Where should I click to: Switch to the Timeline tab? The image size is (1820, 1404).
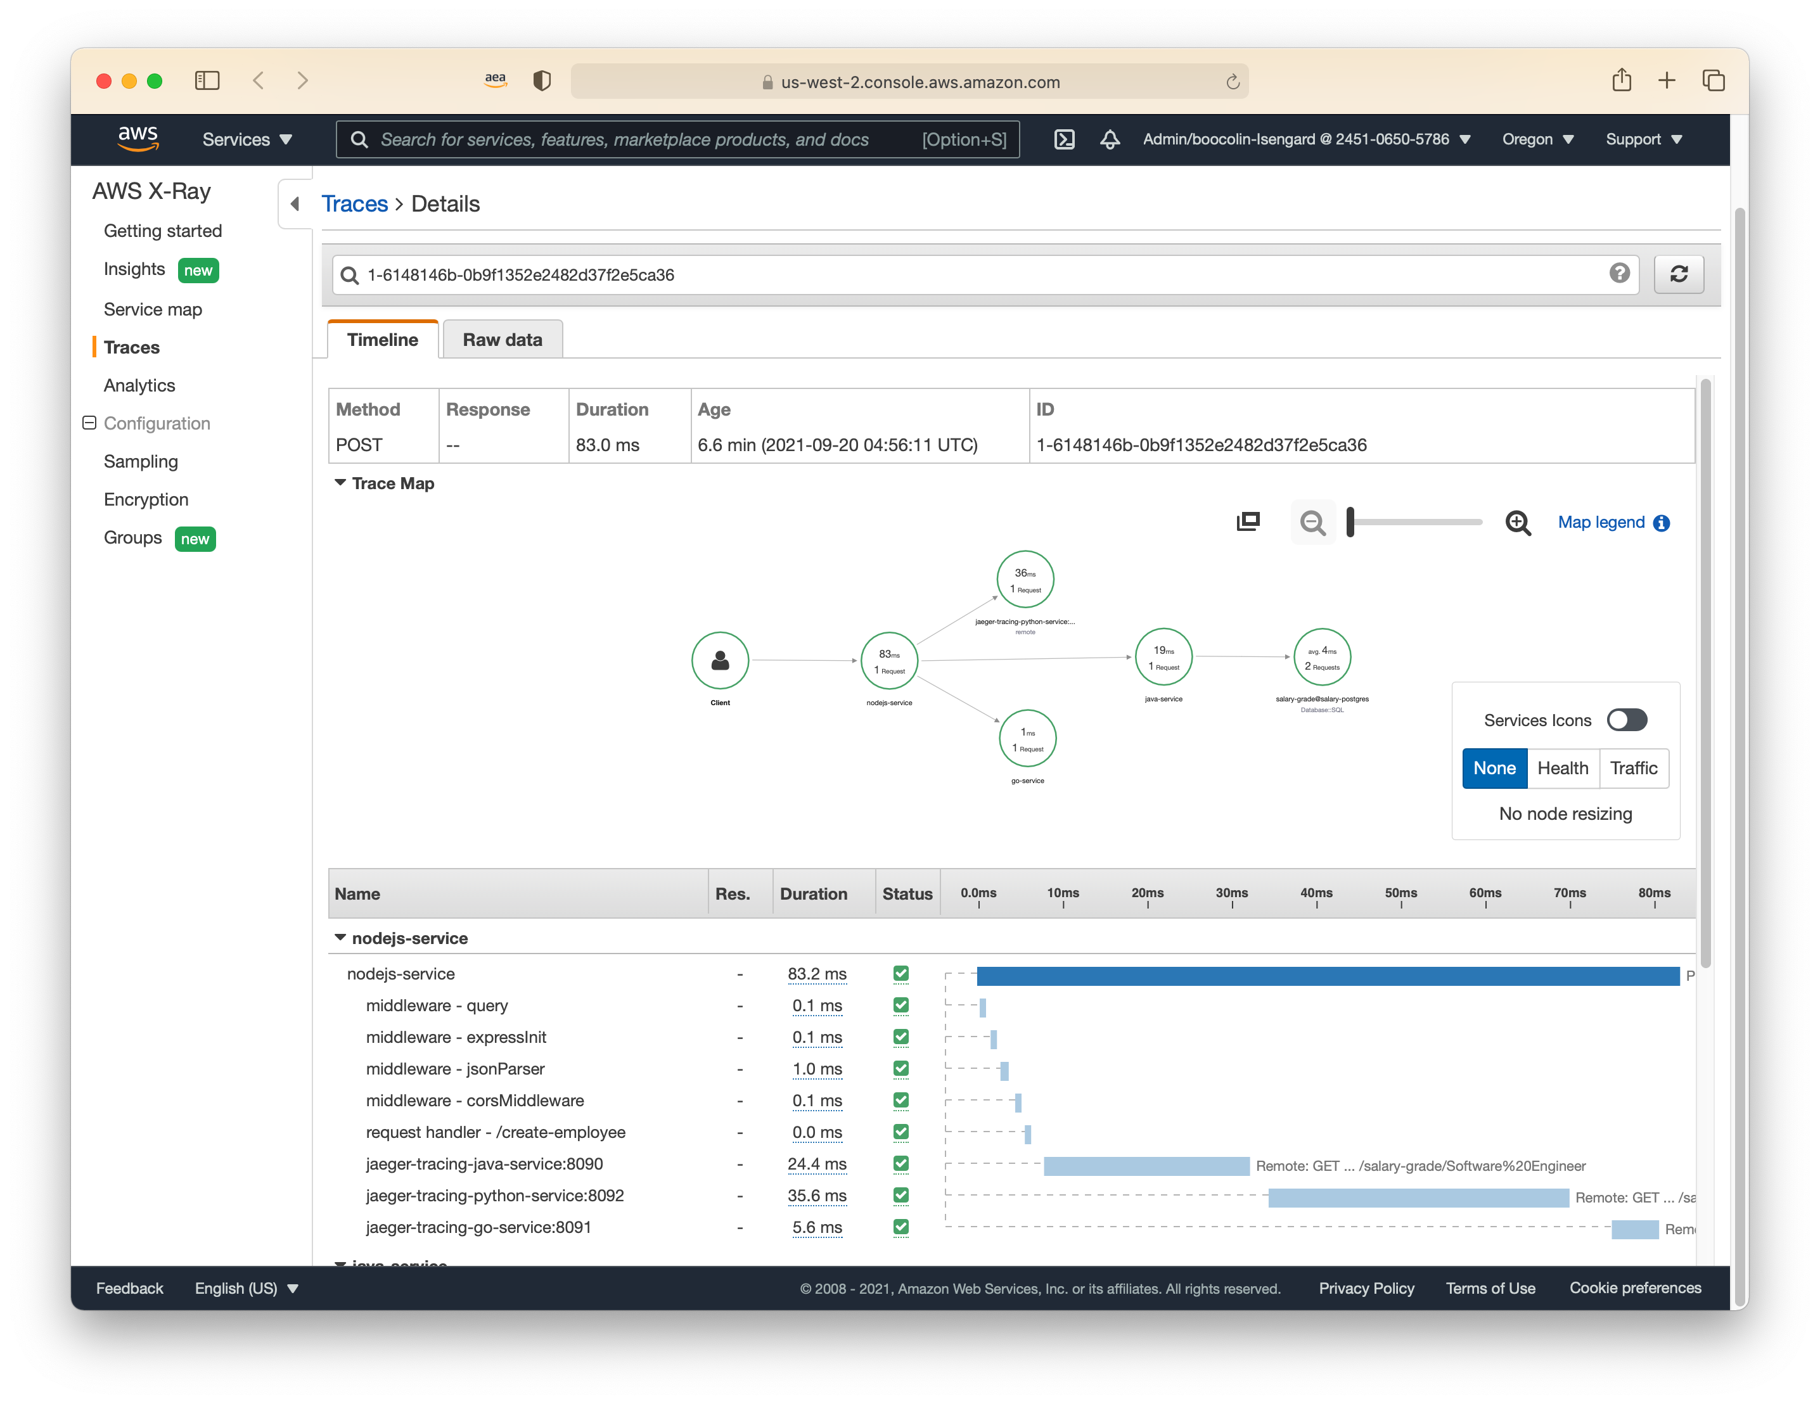383,339
